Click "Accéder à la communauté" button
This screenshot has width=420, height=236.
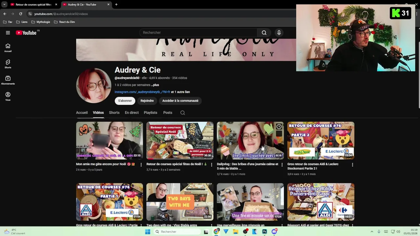tap(180, 101)
